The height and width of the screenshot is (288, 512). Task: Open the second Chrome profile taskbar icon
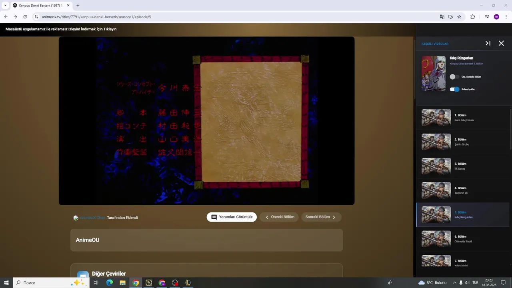162,282
